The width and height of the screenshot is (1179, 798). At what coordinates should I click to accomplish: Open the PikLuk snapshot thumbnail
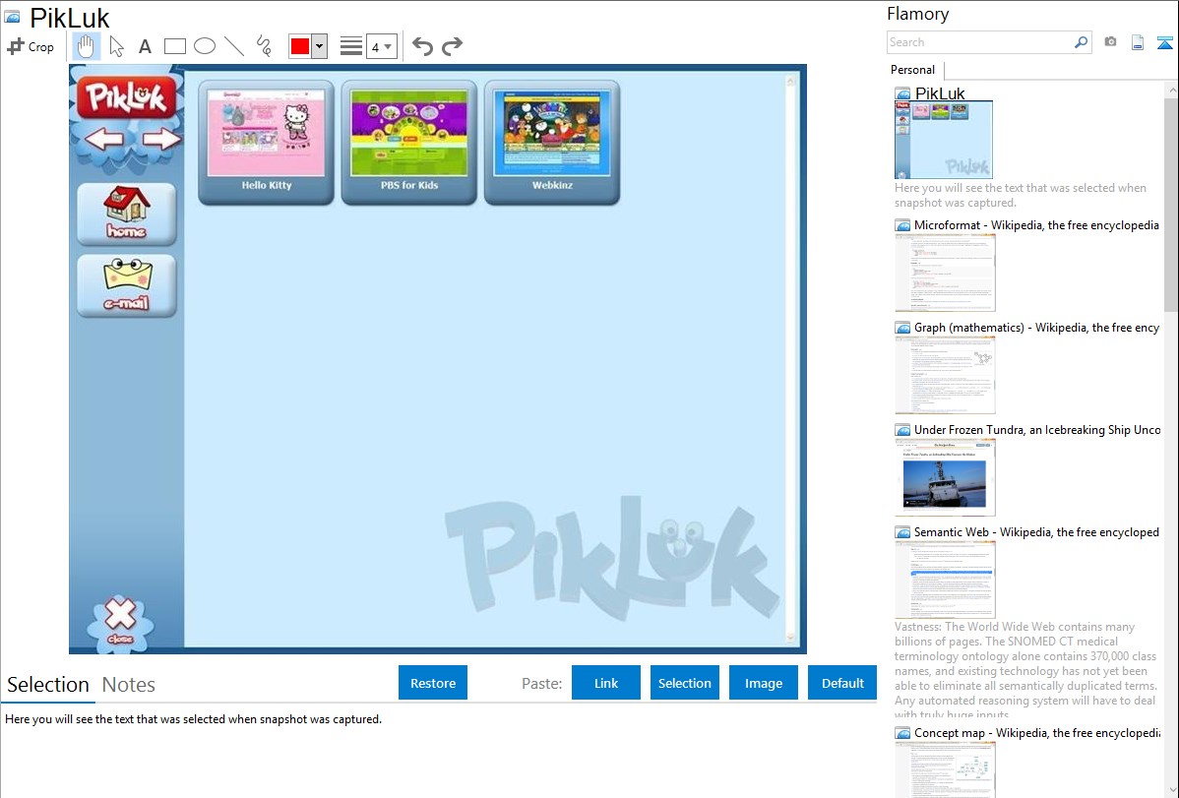[944, 140]
